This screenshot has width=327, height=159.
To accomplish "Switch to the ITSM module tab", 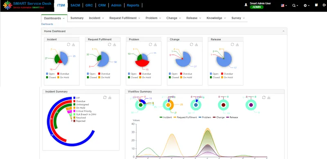I will tap(61, 5).
